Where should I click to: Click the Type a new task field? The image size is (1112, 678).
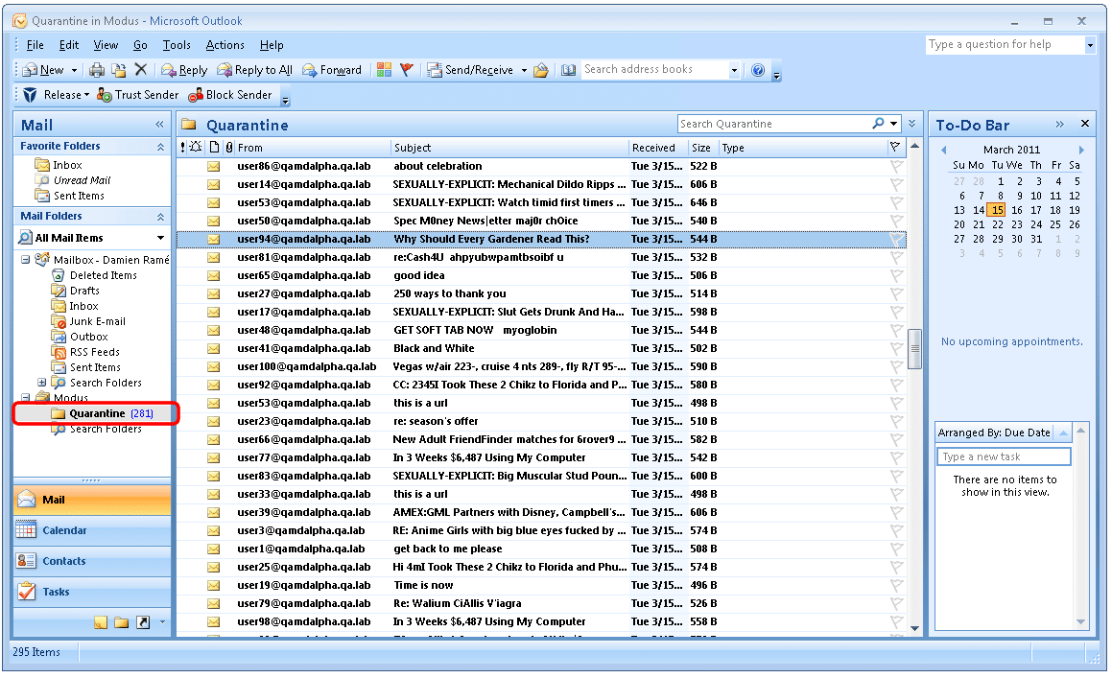[1003, 456]
